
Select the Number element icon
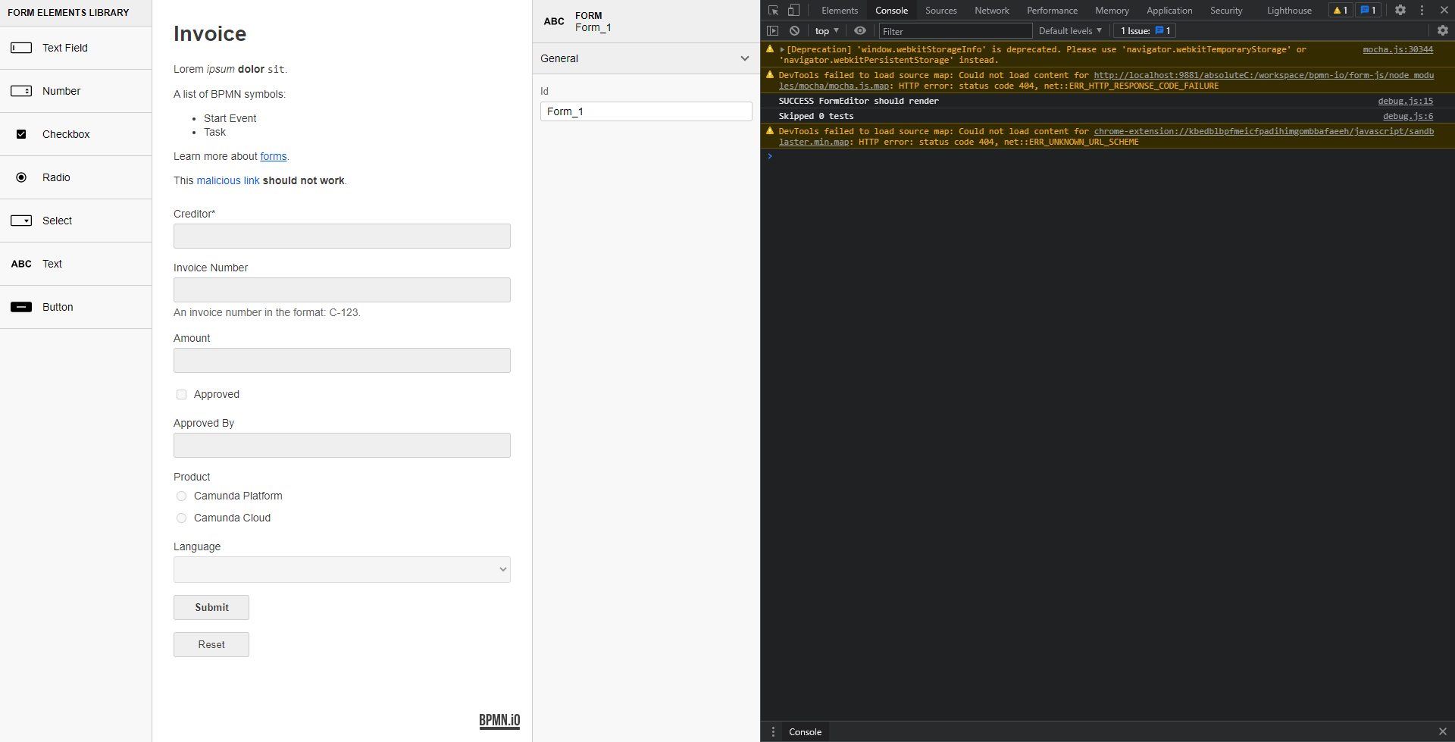(x=21, y=90)
